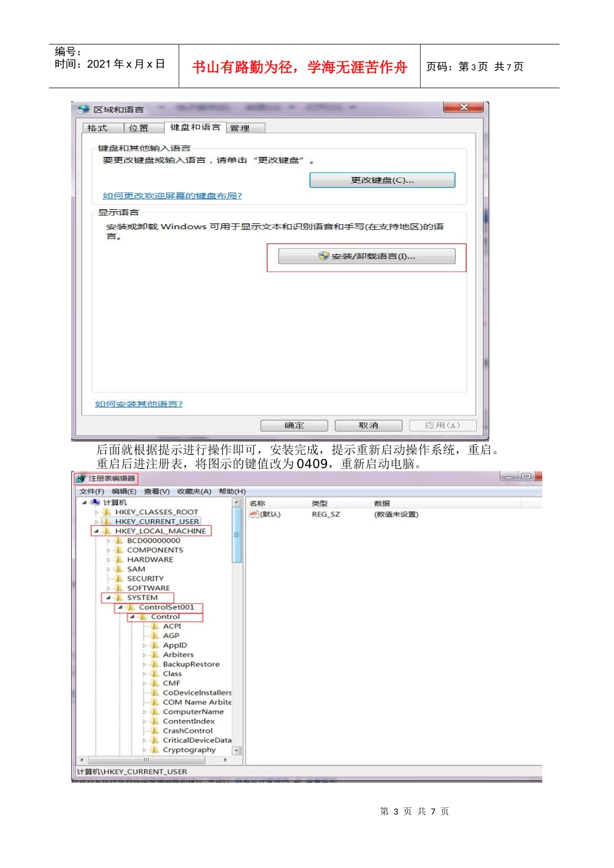Click the SECURITY folder icon
This screenshot has width=614, height=868.
(x=120, y=579)
